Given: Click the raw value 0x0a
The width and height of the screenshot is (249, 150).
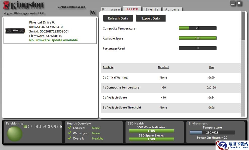Looking at the screenshot, I should pyautogui.click(x=212, y=107).
